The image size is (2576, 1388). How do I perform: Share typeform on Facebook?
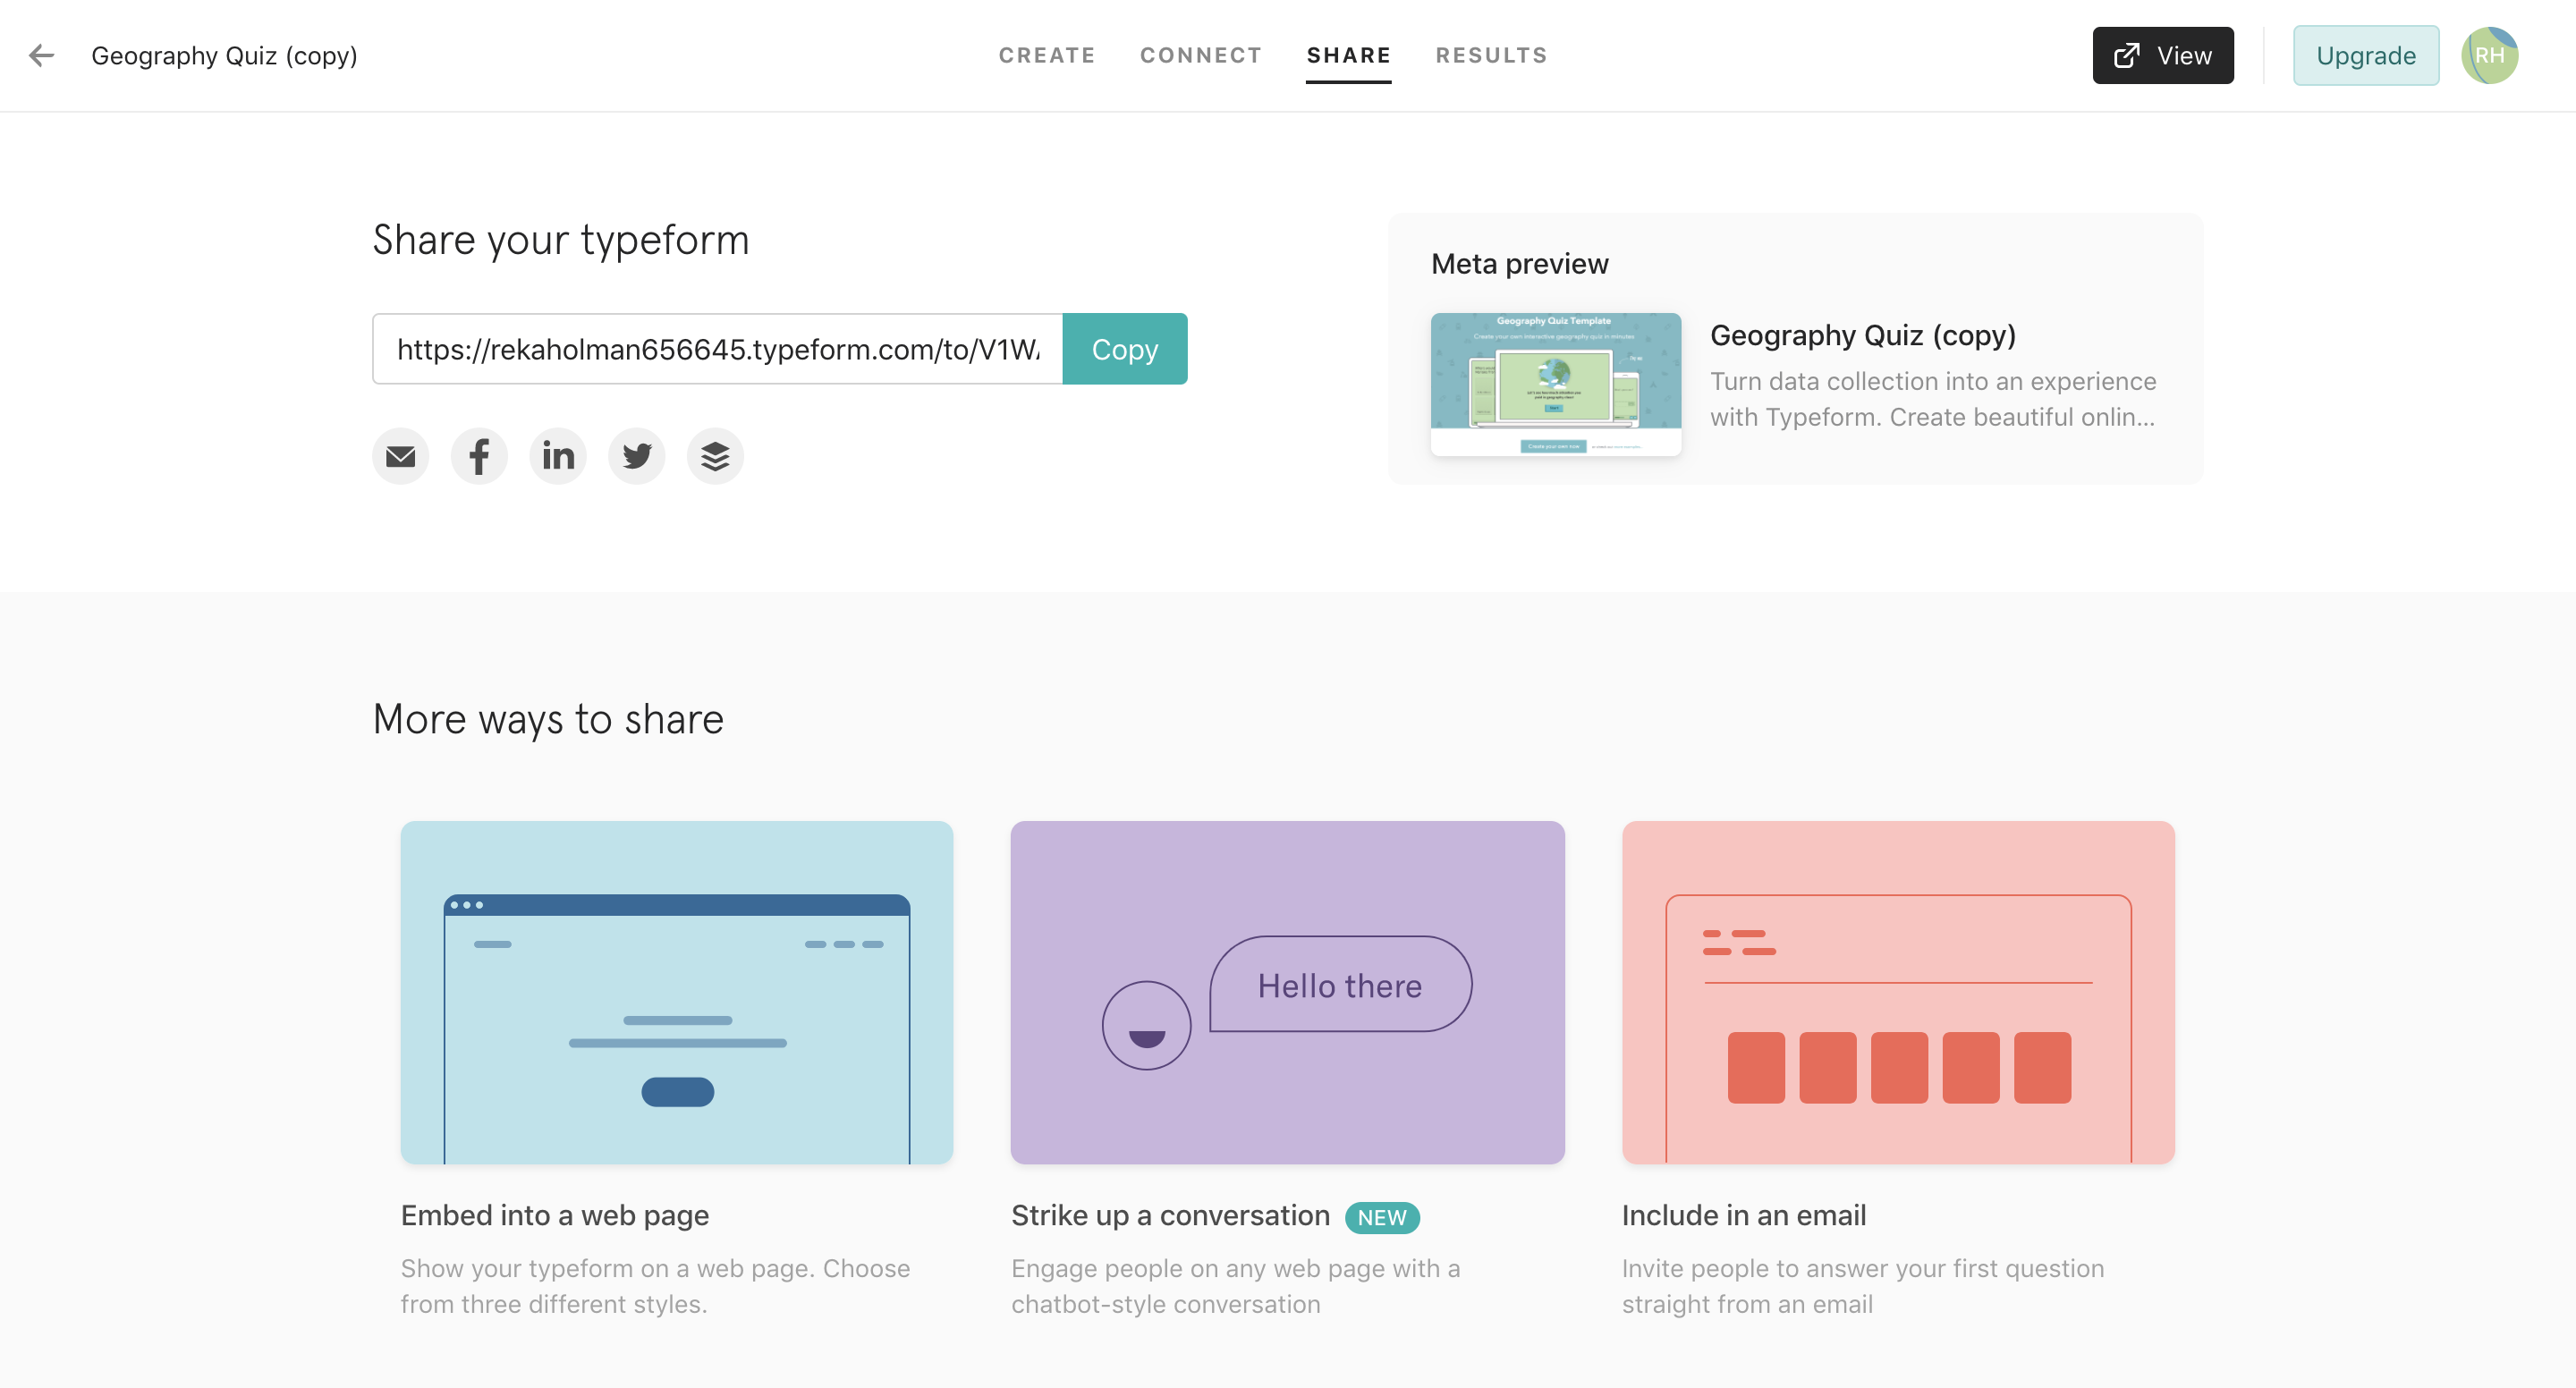tap(479, 456)
